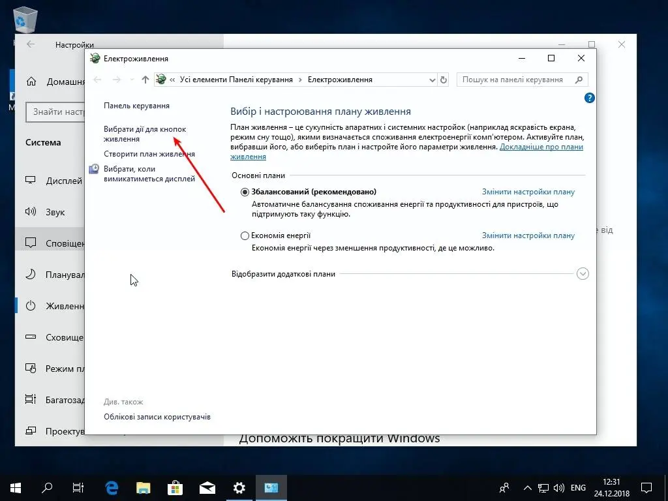Change plan settings for 'Економія енергії'

[x=528, y=235]
